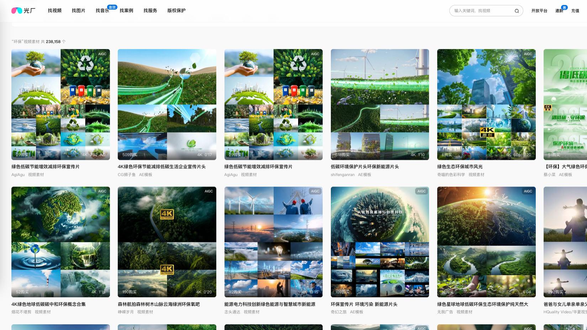
Task: Visit author 奇幻之旅
Action: [x=339, y=312]
